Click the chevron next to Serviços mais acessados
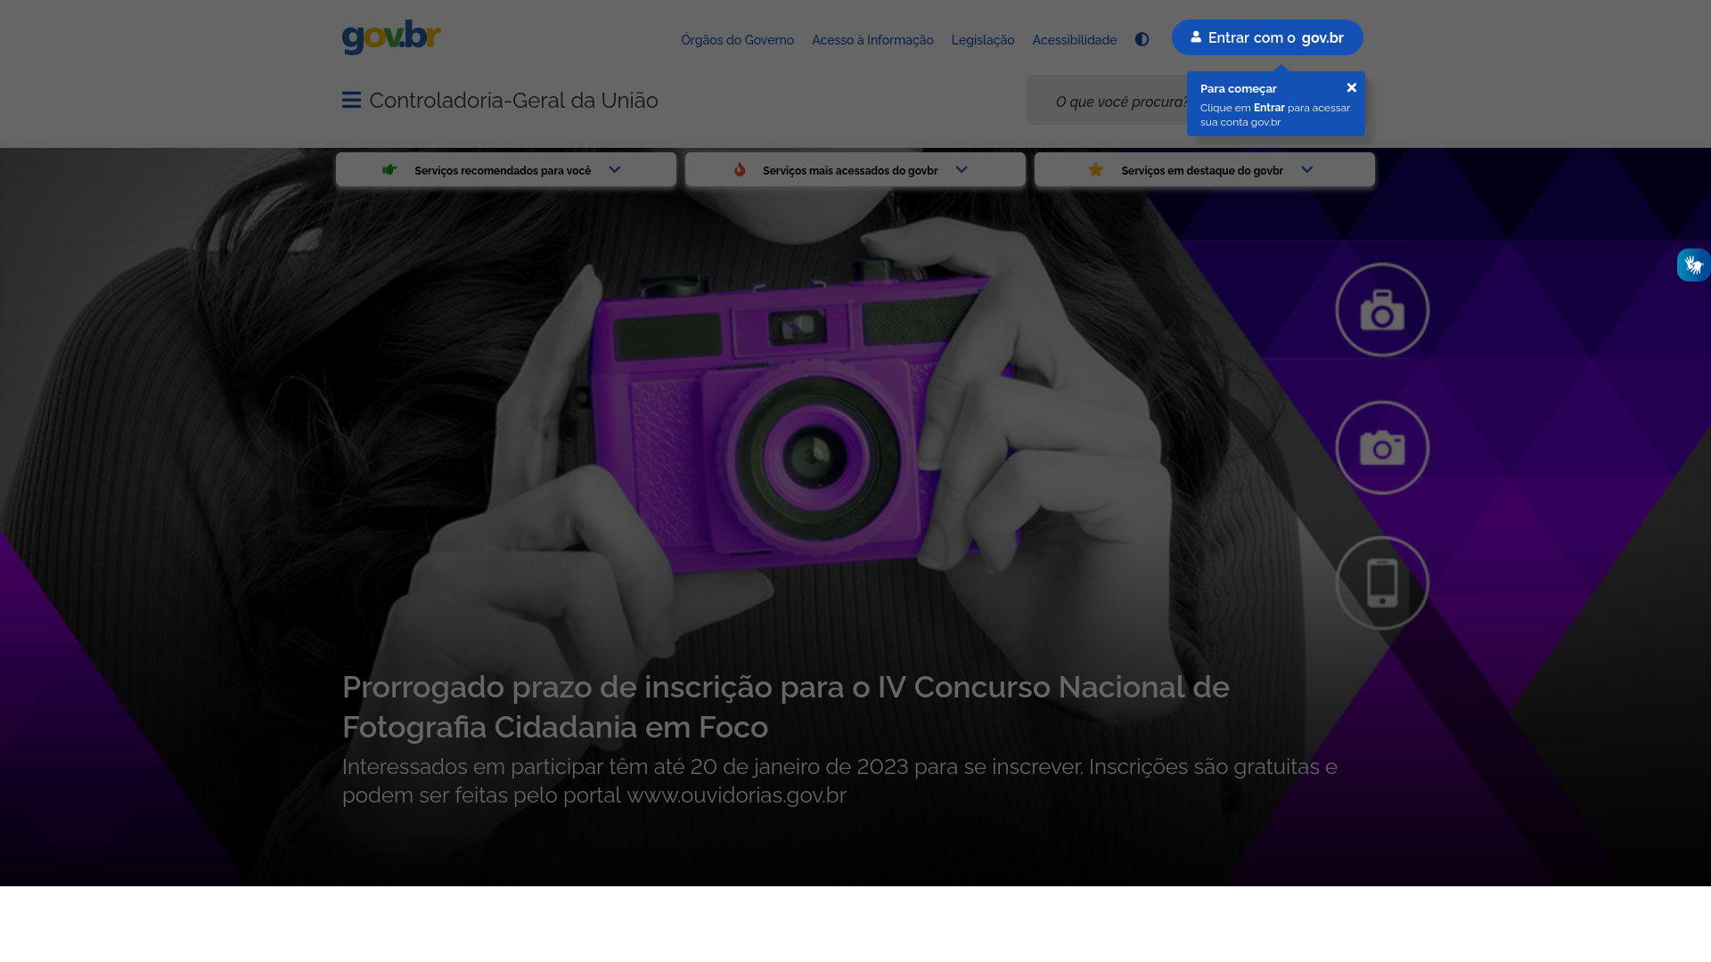The height and width of the screenshot is (962, 1711). pyautogui.click(x=961, y=169)
